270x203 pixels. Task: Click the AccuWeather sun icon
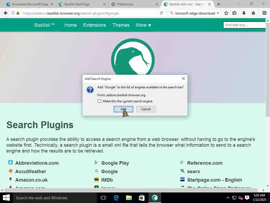11,171
